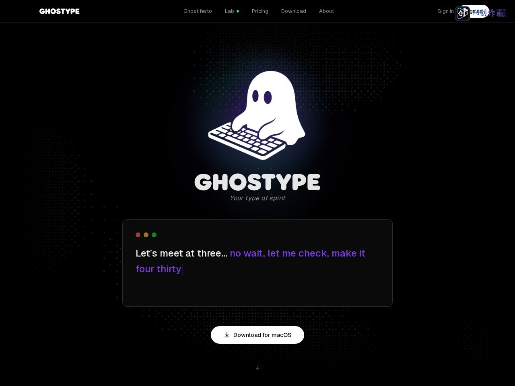515x386 pixels.
Task: Click the ghost typing on keyboard illustration
Action: pyautogui.click(x=257, y=115)
